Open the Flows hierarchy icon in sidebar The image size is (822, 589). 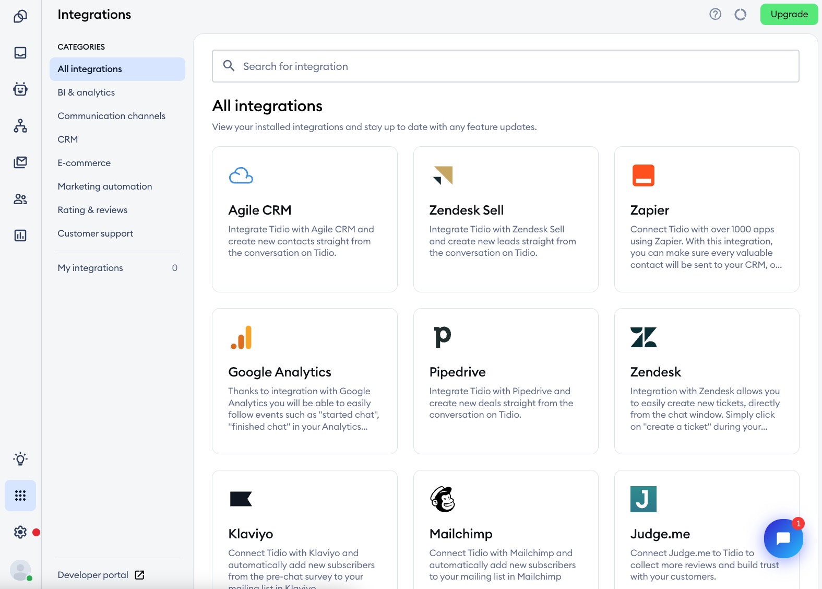coord(20,126)
